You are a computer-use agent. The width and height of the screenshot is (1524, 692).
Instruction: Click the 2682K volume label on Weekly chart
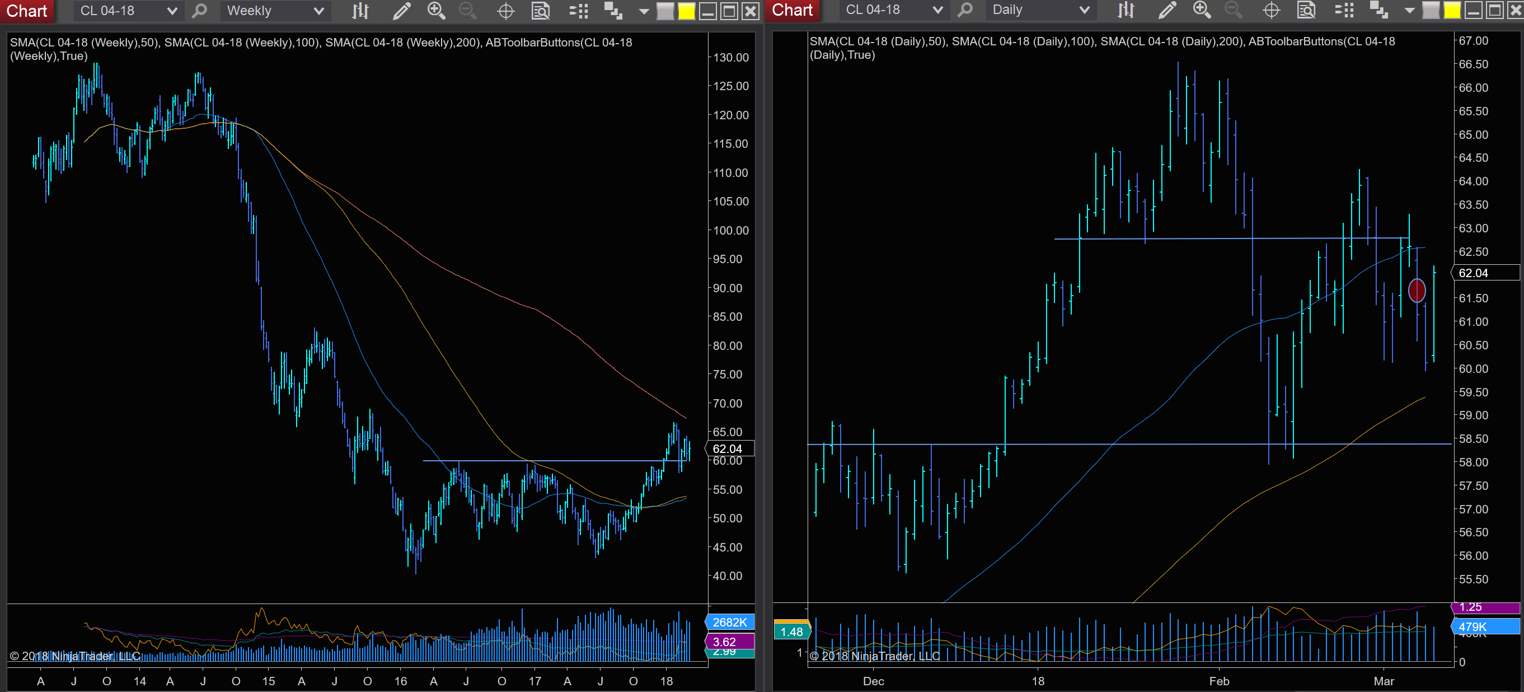pyautogui.click(x=729, y=622)
